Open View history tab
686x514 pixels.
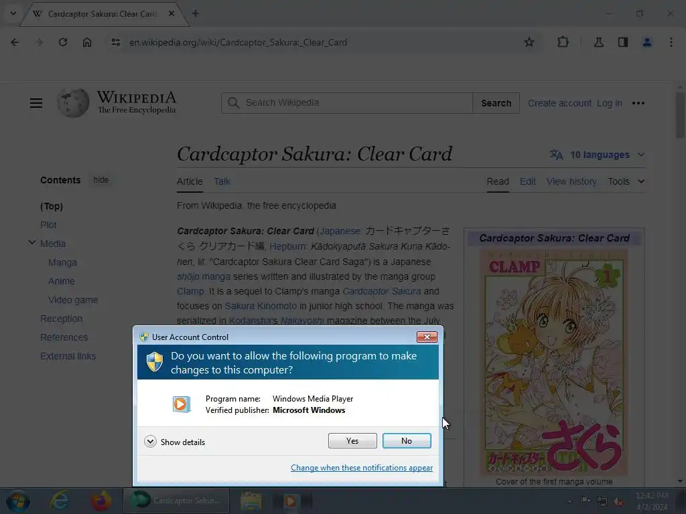coord(571,181)
